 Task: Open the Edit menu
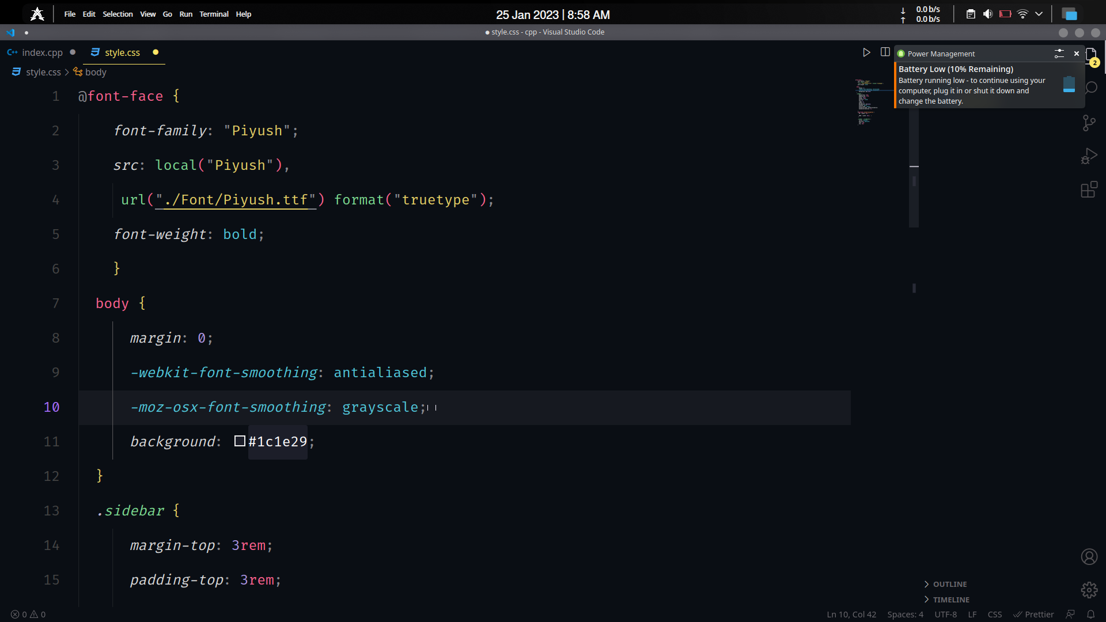89,14
